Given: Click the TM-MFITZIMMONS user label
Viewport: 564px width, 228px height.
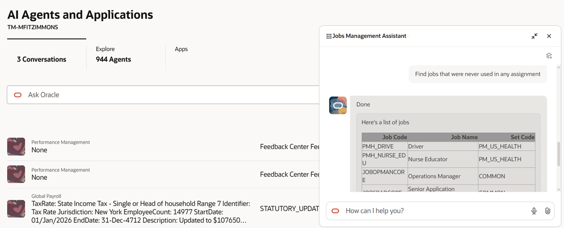Looking at the screenshot, I should [x=32, y=27].
